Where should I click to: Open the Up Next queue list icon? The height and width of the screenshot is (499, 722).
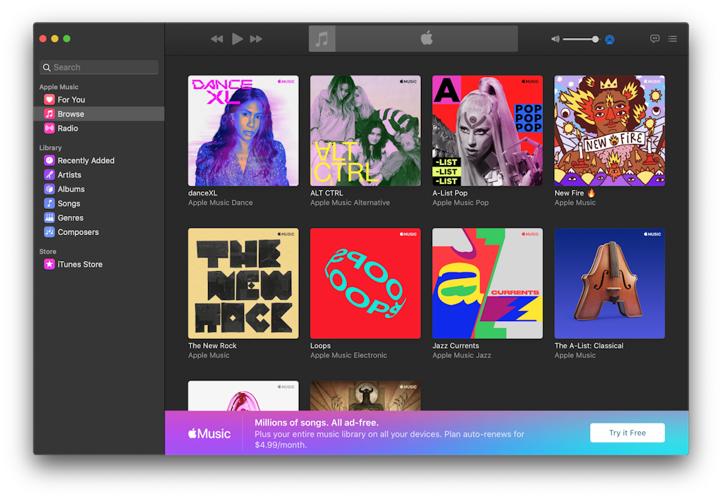(x=673, y=39)
